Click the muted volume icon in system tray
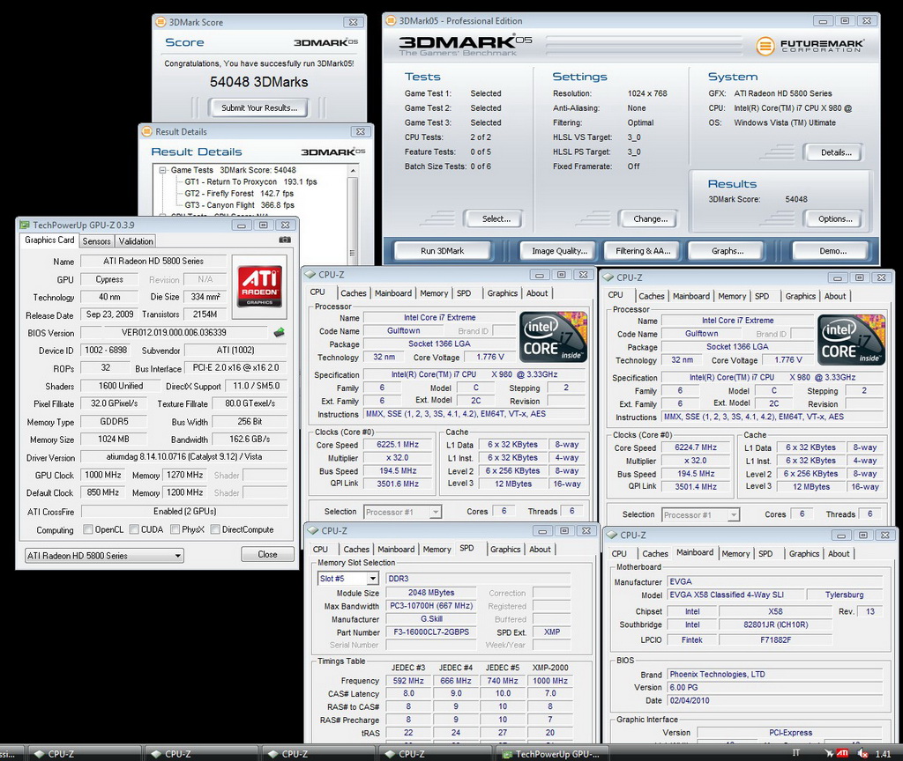 (862, 753)
